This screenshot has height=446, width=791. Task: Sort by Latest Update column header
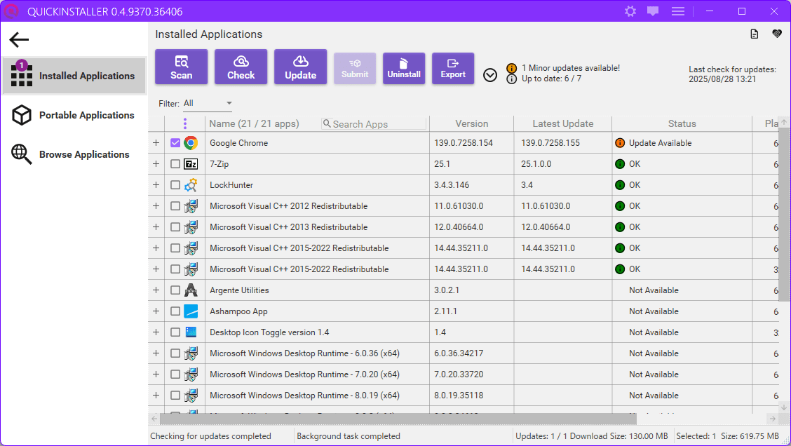[563, 123]
